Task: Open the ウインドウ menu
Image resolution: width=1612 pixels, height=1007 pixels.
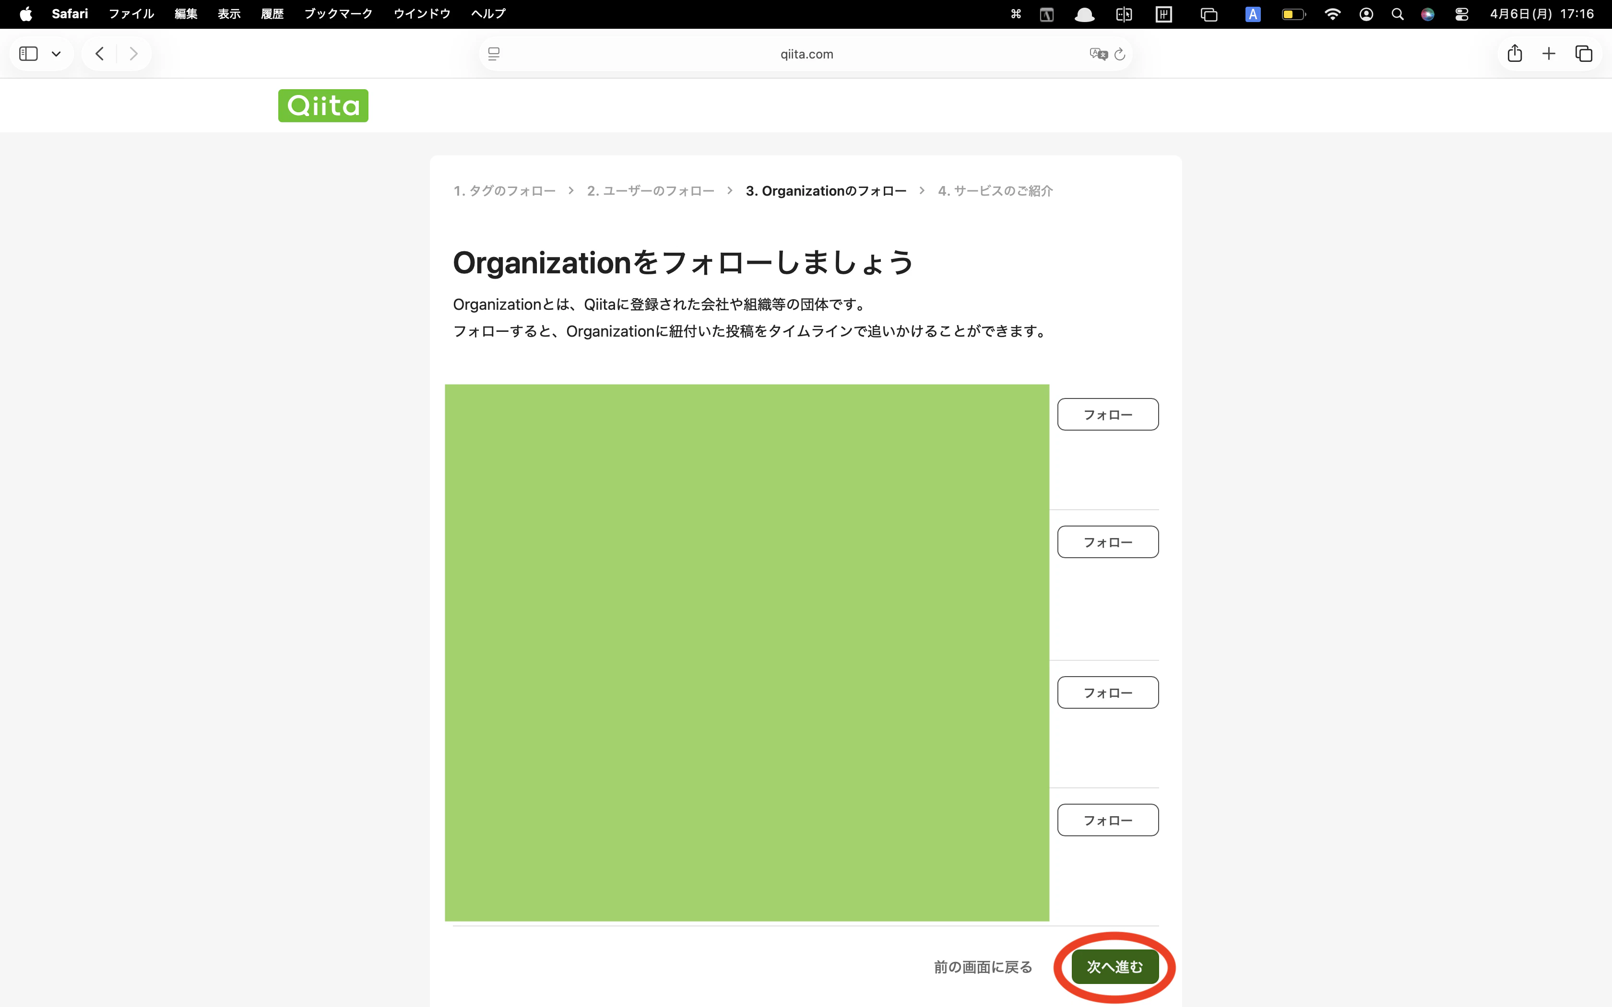Action: pos(422,14)
